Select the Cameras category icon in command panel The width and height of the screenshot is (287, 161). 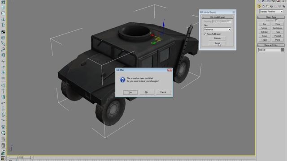[271, 6]
